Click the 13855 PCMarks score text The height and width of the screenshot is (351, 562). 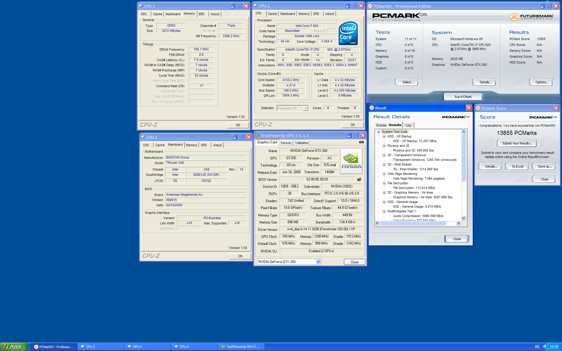[x=517, y=133]
